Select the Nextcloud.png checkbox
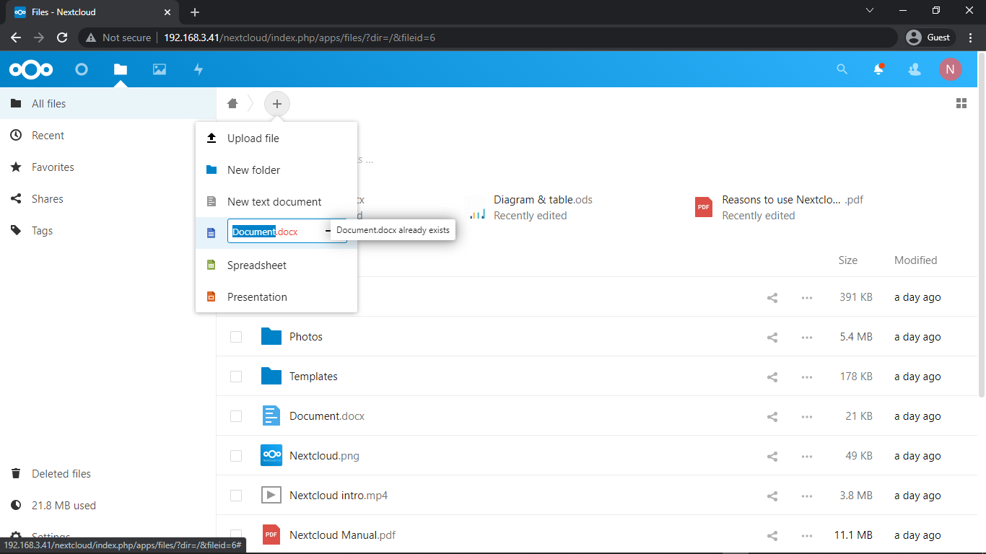986x554 pixels. (236, 456)
